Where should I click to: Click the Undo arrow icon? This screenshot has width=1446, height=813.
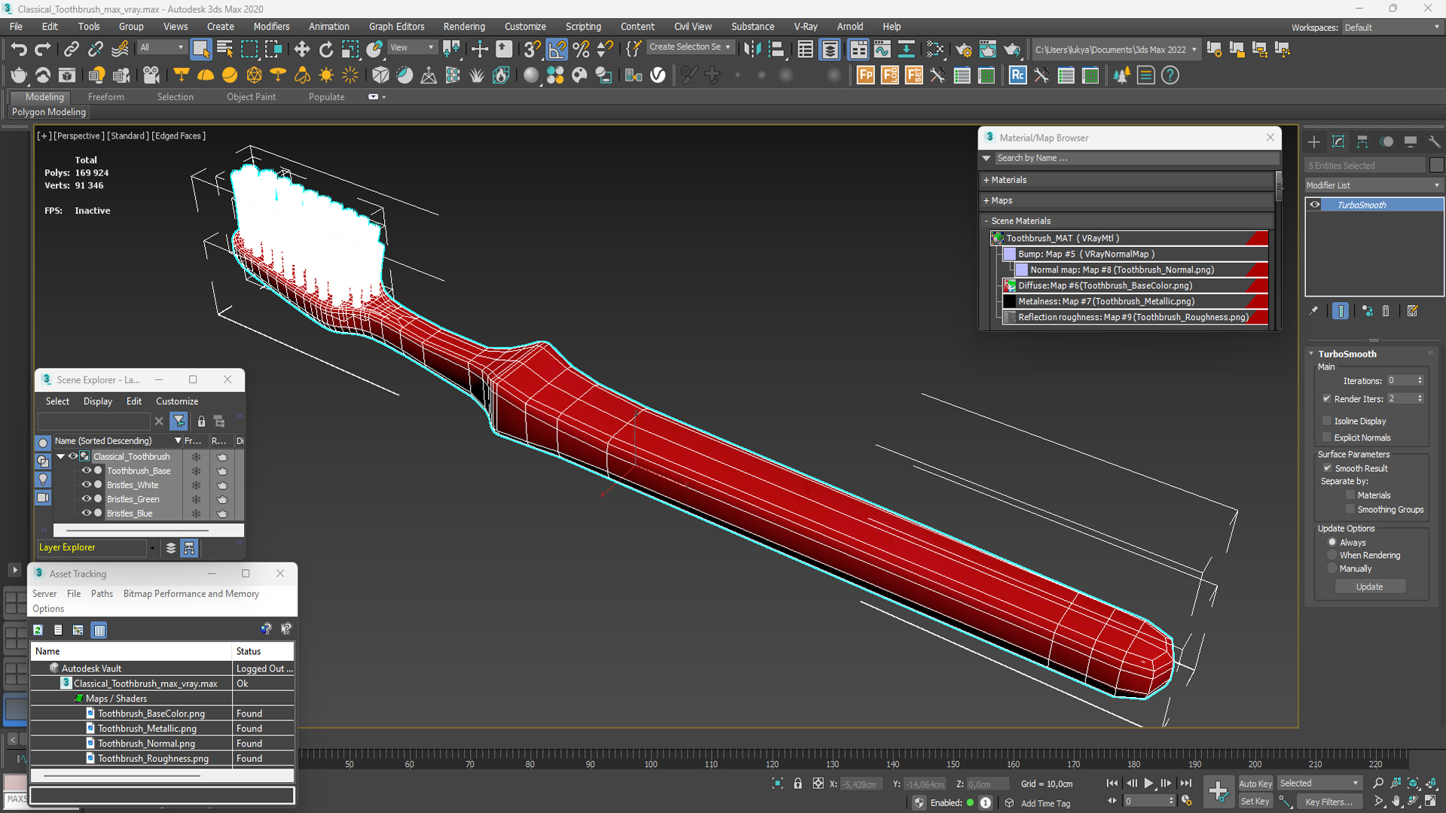pos(18,50)
